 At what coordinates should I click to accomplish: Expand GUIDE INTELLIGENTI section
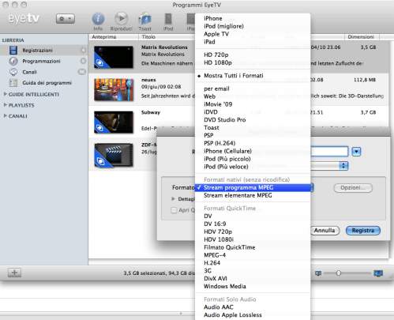click(x=5, y=94)
